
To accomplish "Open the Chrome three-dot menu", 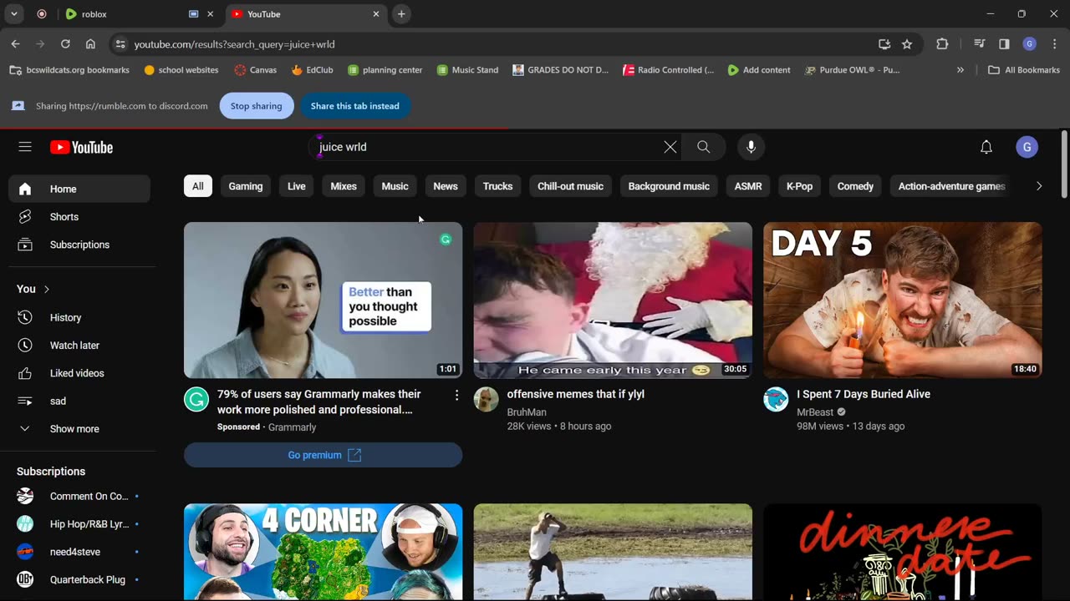I will point(1055,44).
